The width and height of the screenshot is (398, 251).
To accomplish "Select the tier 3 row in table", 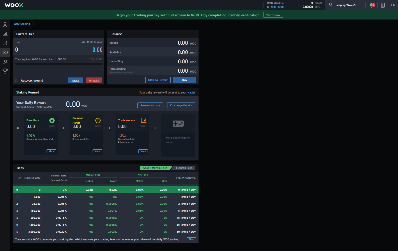I will pyautogui.click(x=106, y=211).
